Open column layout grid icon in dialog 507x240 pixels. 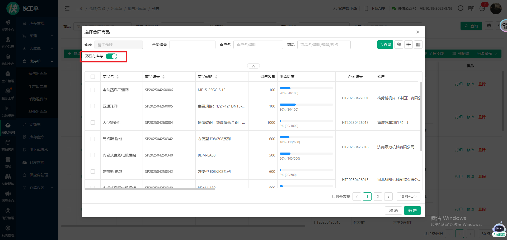[x=418, y=45]
